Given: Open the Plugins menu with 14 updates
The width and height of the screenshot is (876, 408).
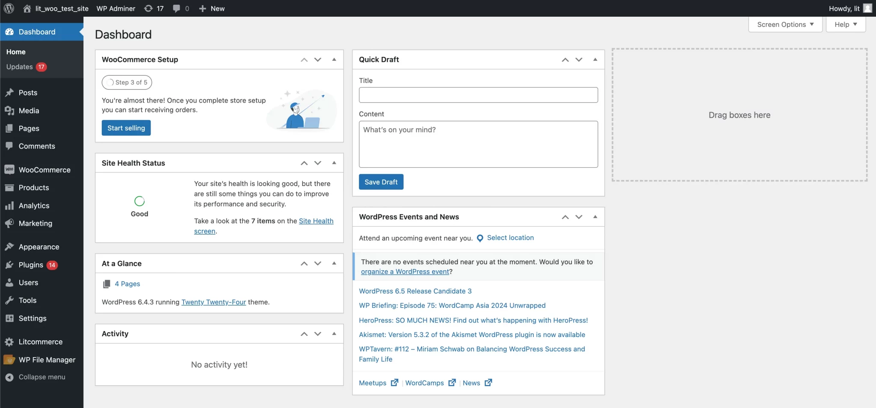Looking at the screenshot, I should click(x=31, y=265).
